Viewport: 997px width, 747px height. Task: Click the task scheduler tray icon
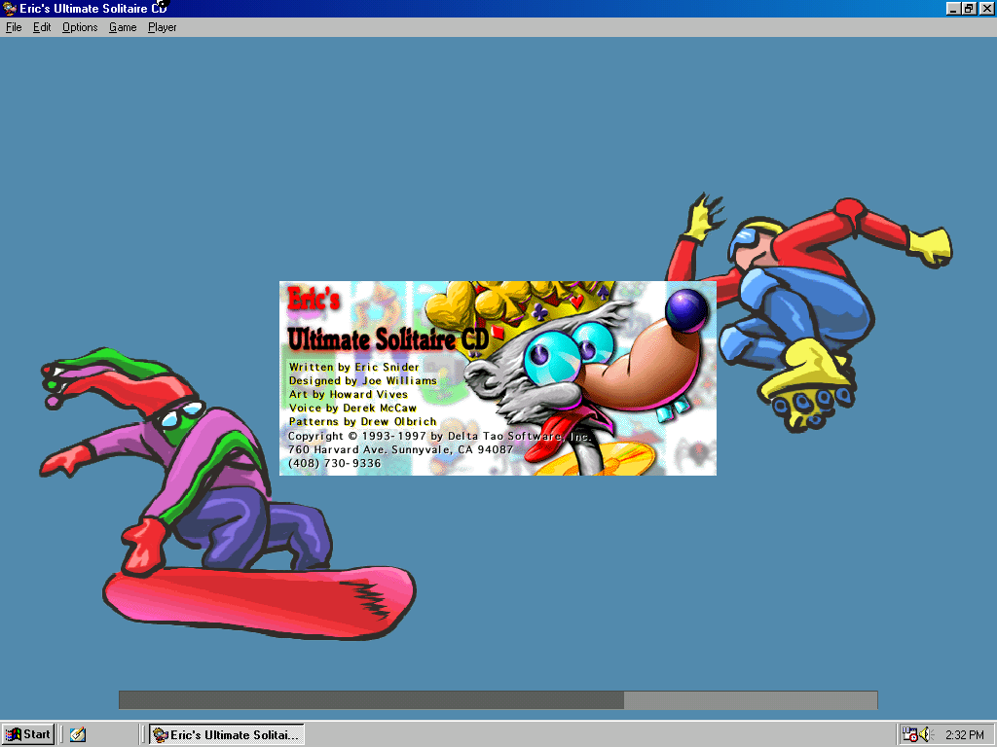910,734
